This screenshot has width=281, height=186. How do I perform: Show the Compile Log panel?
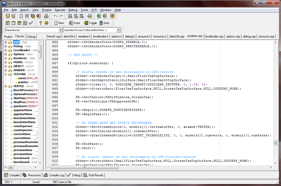53,175
